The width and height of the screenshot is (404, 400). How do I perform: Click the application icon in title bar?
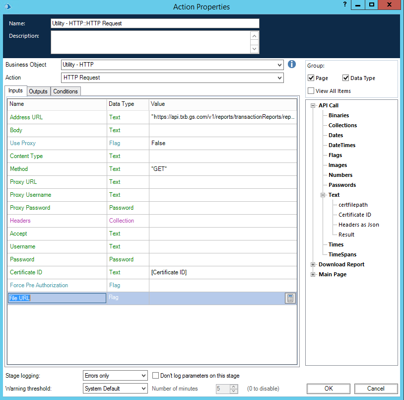[x=7, y=6]
